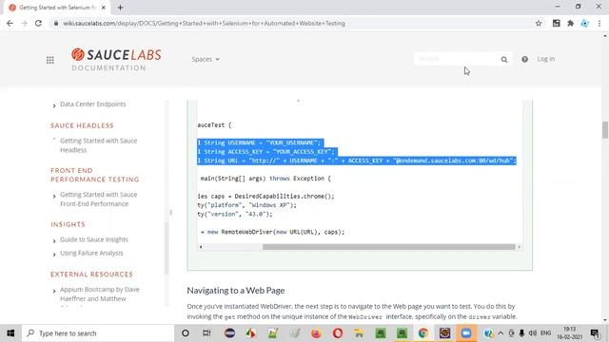Open Using Failure Analysis link
Image resolution: width=609 pixels, height=342 pixels.
tap(91, 253)
